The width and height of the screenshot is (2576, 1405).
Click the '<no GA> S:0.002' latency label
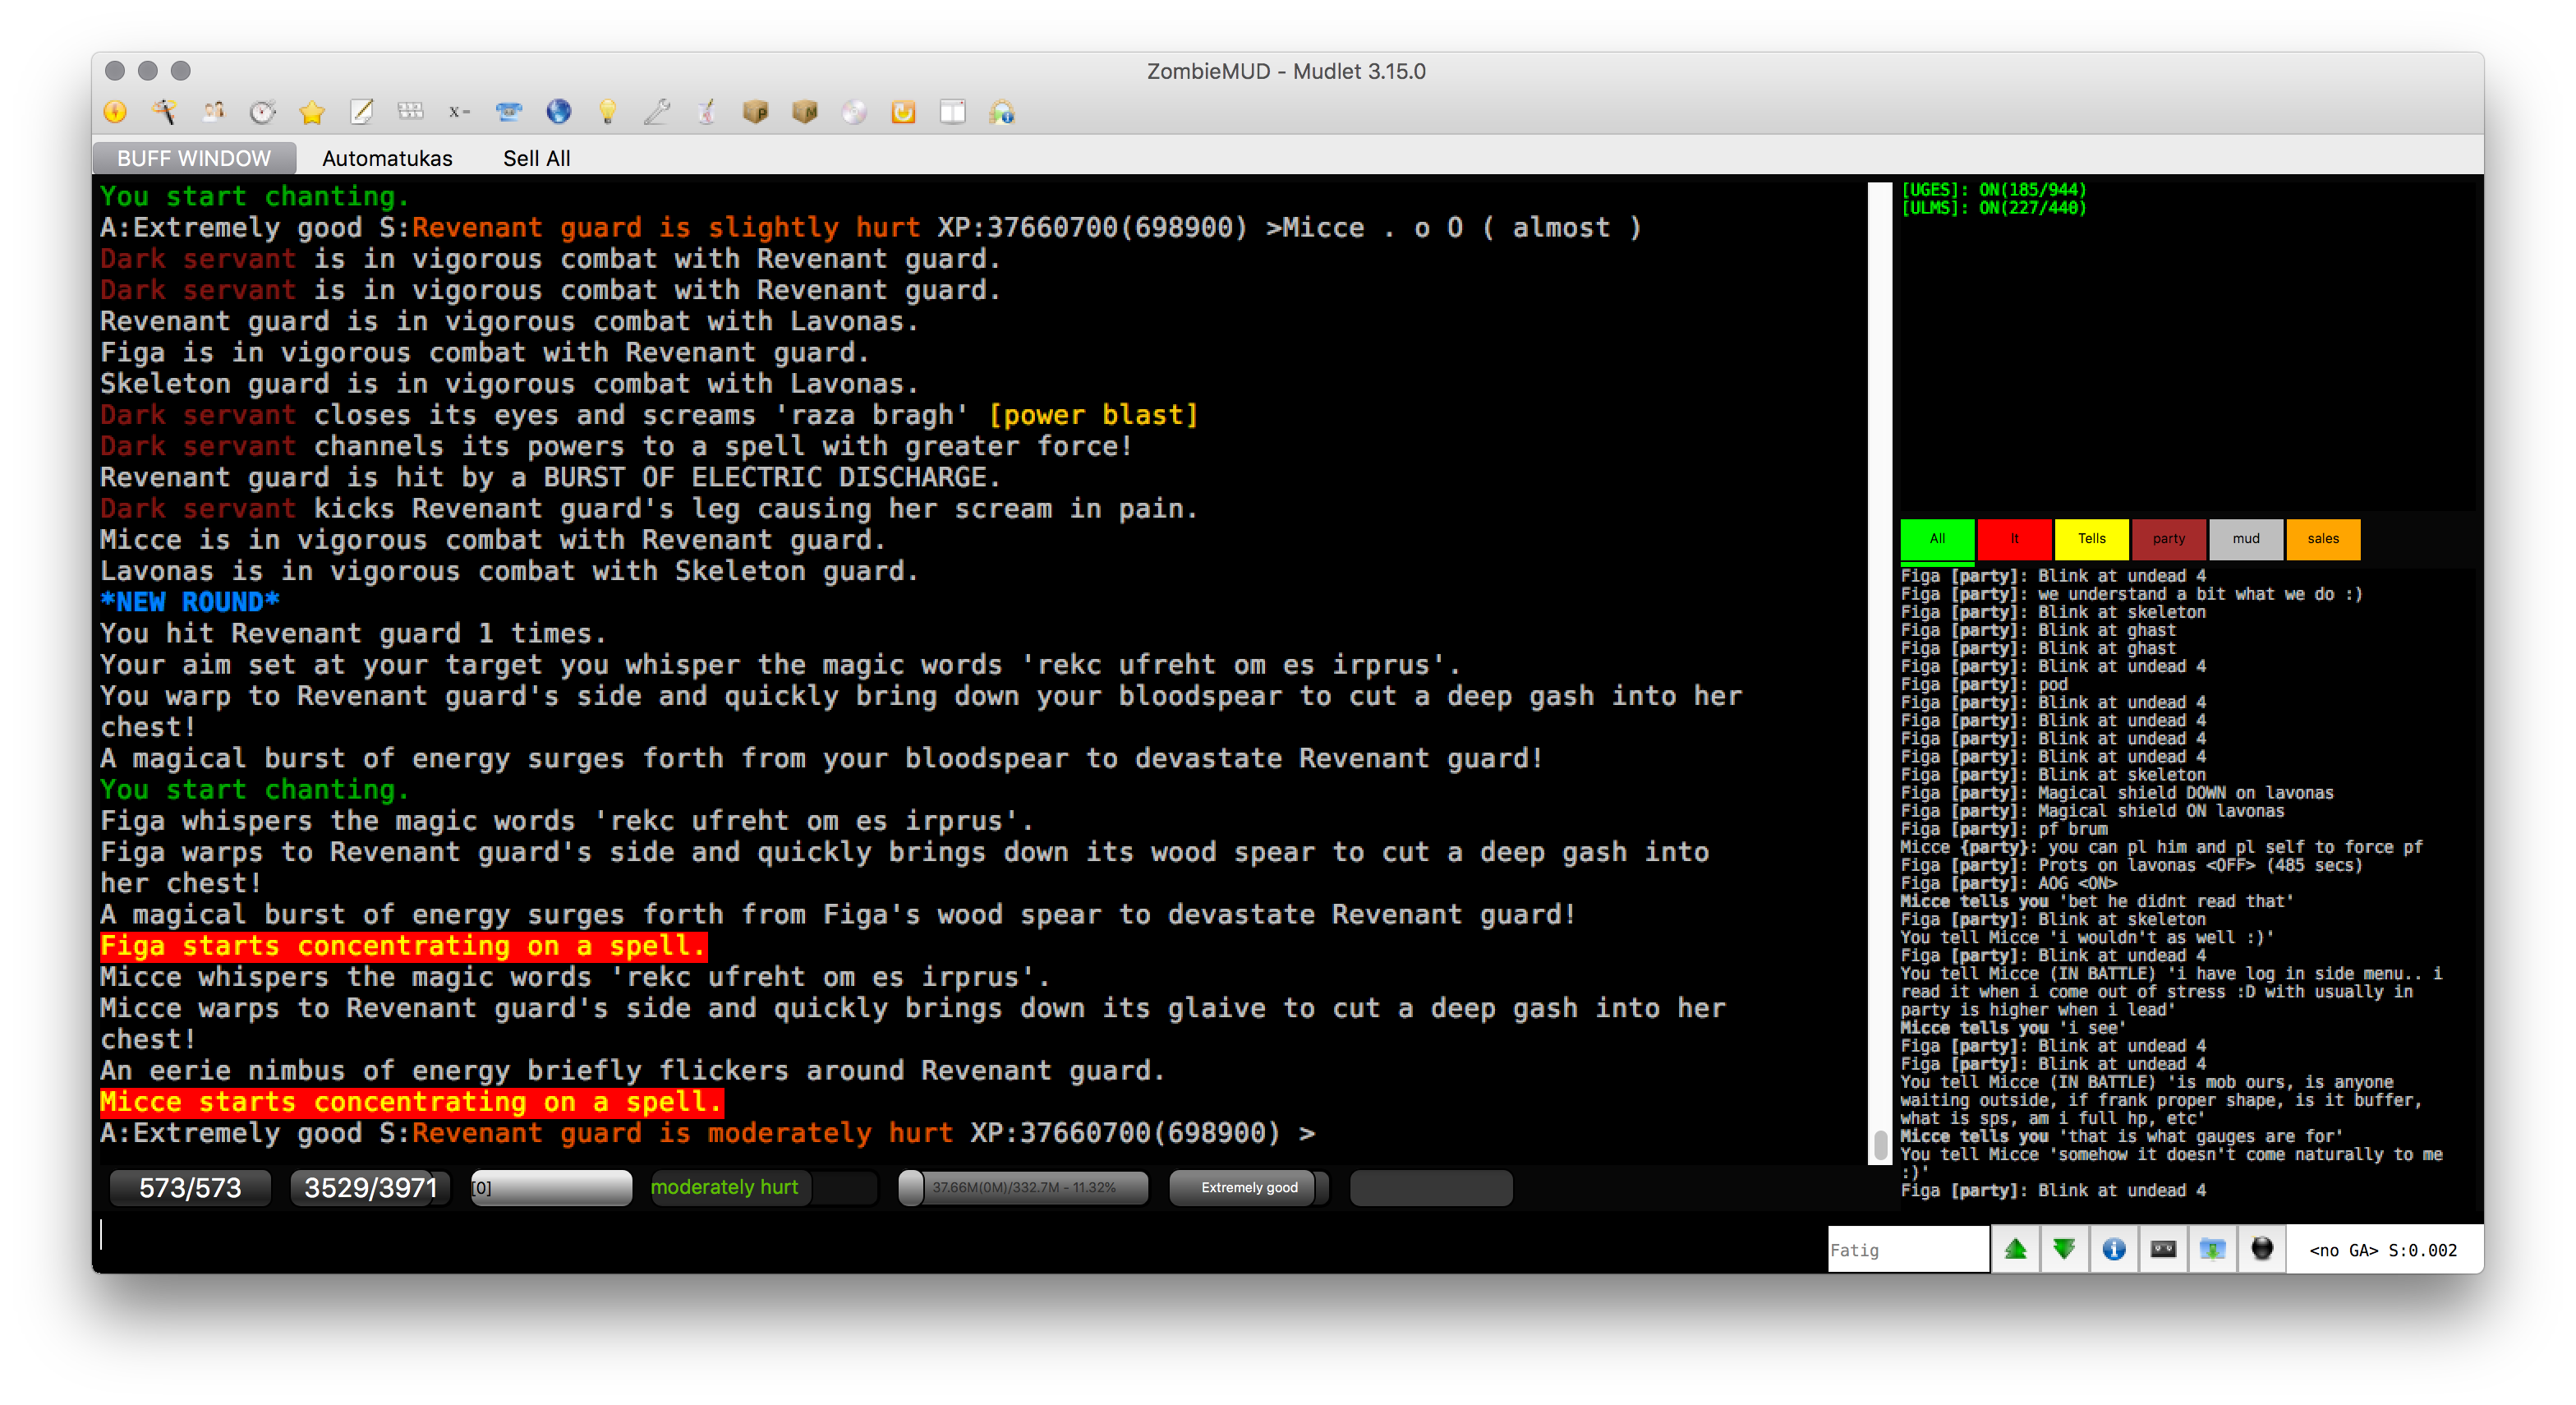point(2382,1250)
